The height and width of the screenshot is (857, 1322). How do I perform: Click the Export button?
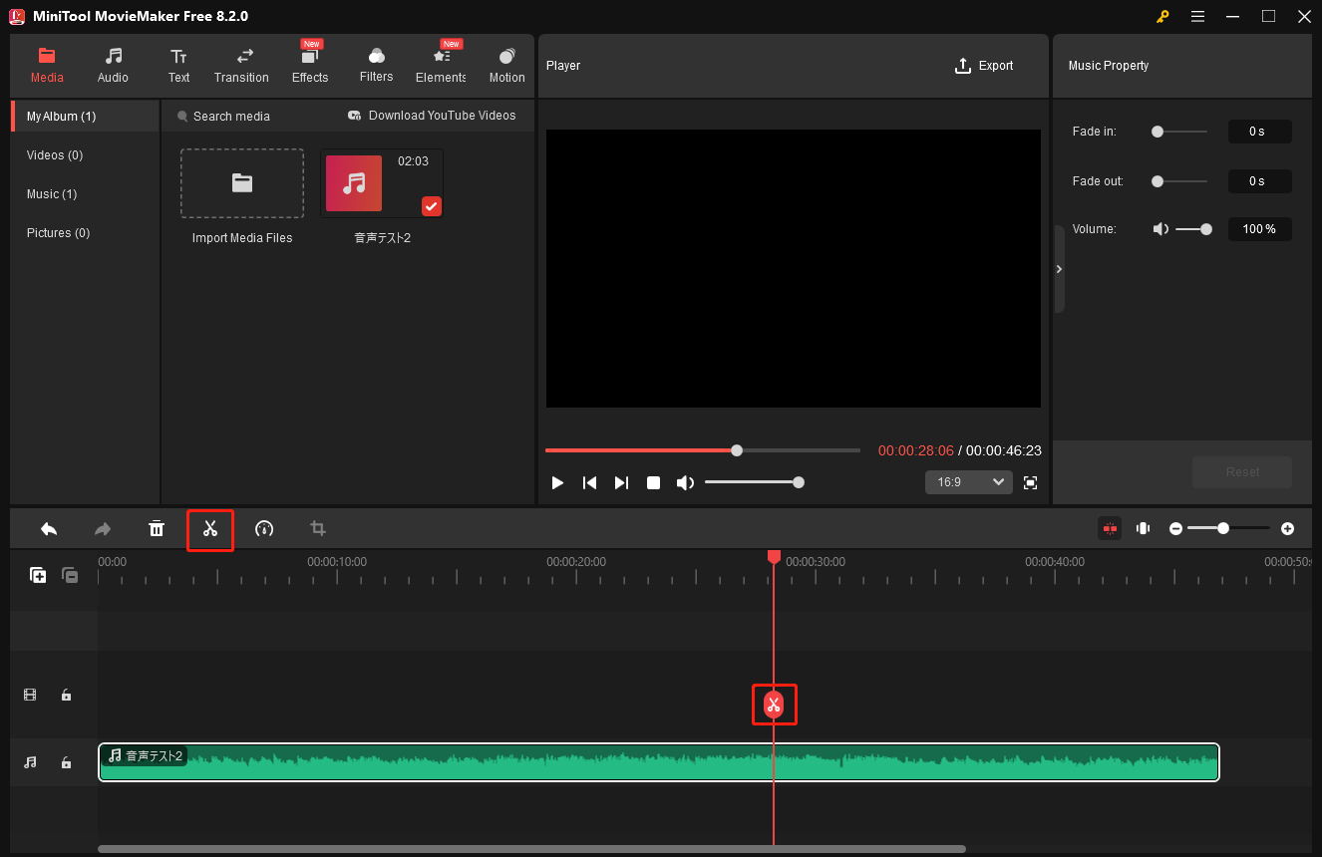(983, 66)
